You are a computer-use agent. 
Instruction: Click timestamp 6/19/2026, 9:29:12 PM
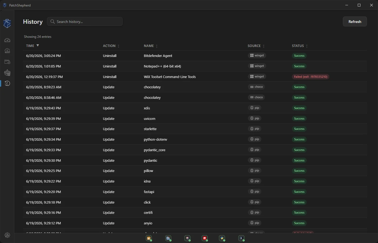(x=43, y=223)
